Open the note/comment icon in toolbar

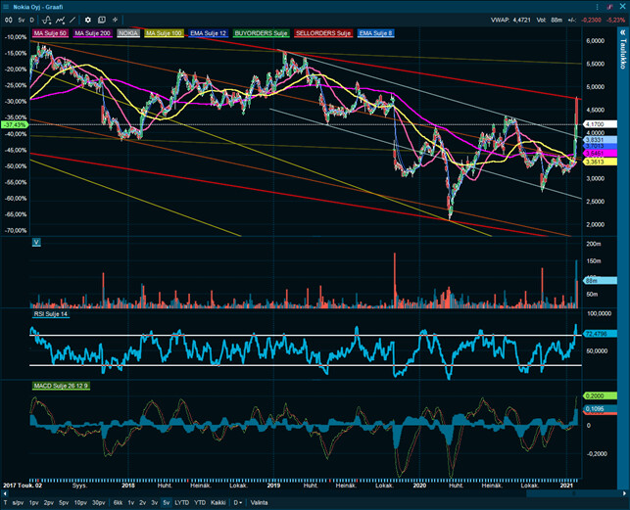tap(102, 19)
